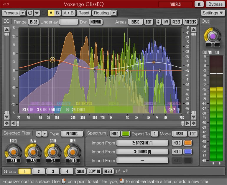227x185 pixels.
Task: Change the Dyn NORMAL mode selector
Action: point(96,22)
